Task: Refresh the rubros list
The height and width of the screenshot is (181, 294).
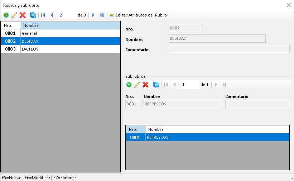Action: (33, 15)
